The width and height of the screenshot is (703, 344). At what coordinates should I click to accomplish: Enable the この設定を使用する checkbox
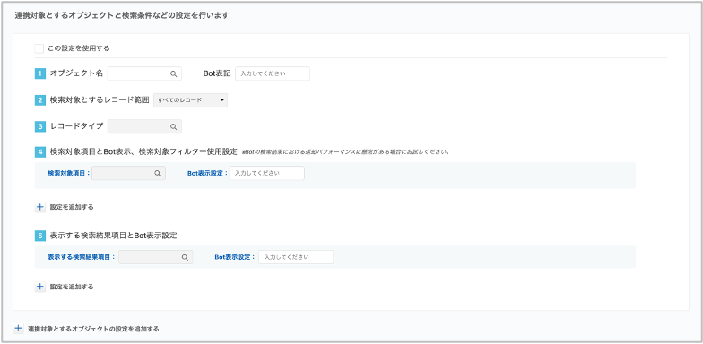point(39,48)
